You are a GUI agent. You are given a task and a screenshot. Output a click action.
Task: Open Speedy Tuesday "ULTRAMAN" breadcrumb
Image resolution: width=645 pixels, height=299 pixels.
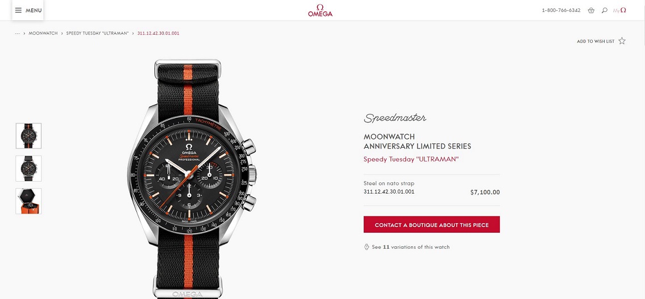click(98, 33)
